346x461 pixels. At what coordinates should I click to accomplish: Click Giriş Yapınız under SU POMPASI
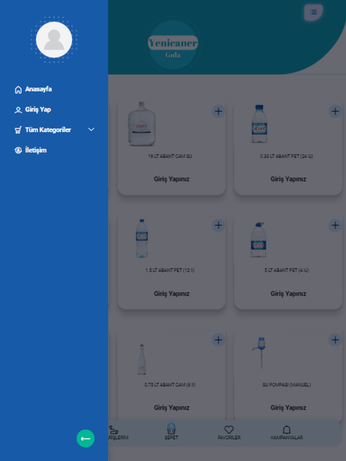(288, 407)
